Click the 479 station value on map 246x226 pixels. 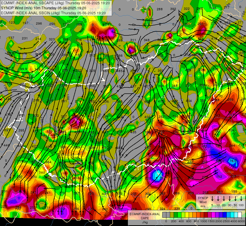coord(8,115)
